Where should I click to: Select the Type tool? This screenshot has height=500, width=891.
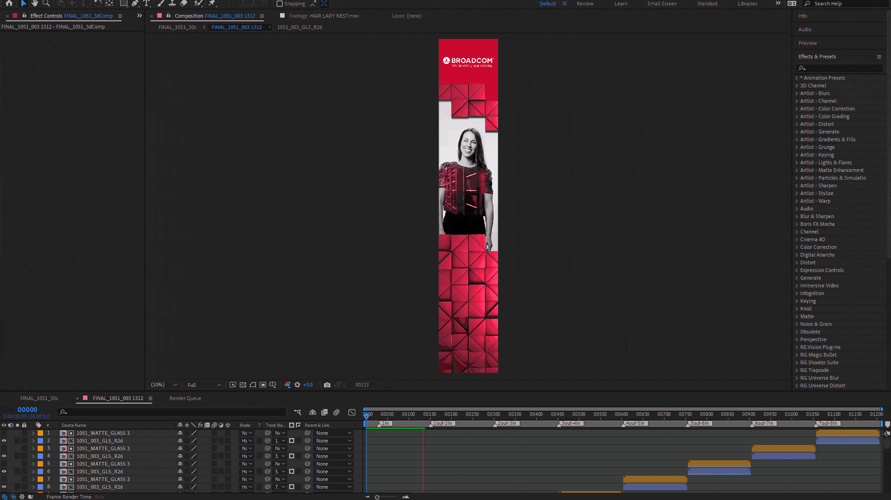[146, 3]
